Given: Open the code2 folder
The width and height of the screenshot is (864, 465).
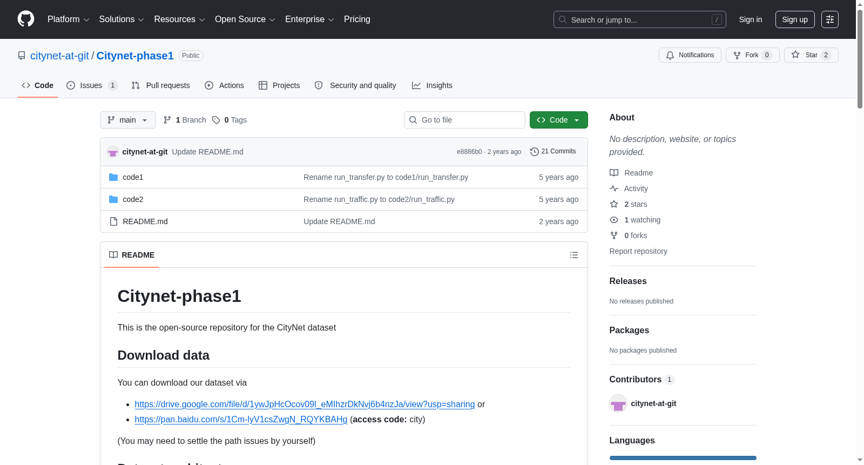Looking at the screenshot, I should coord(133,199).
